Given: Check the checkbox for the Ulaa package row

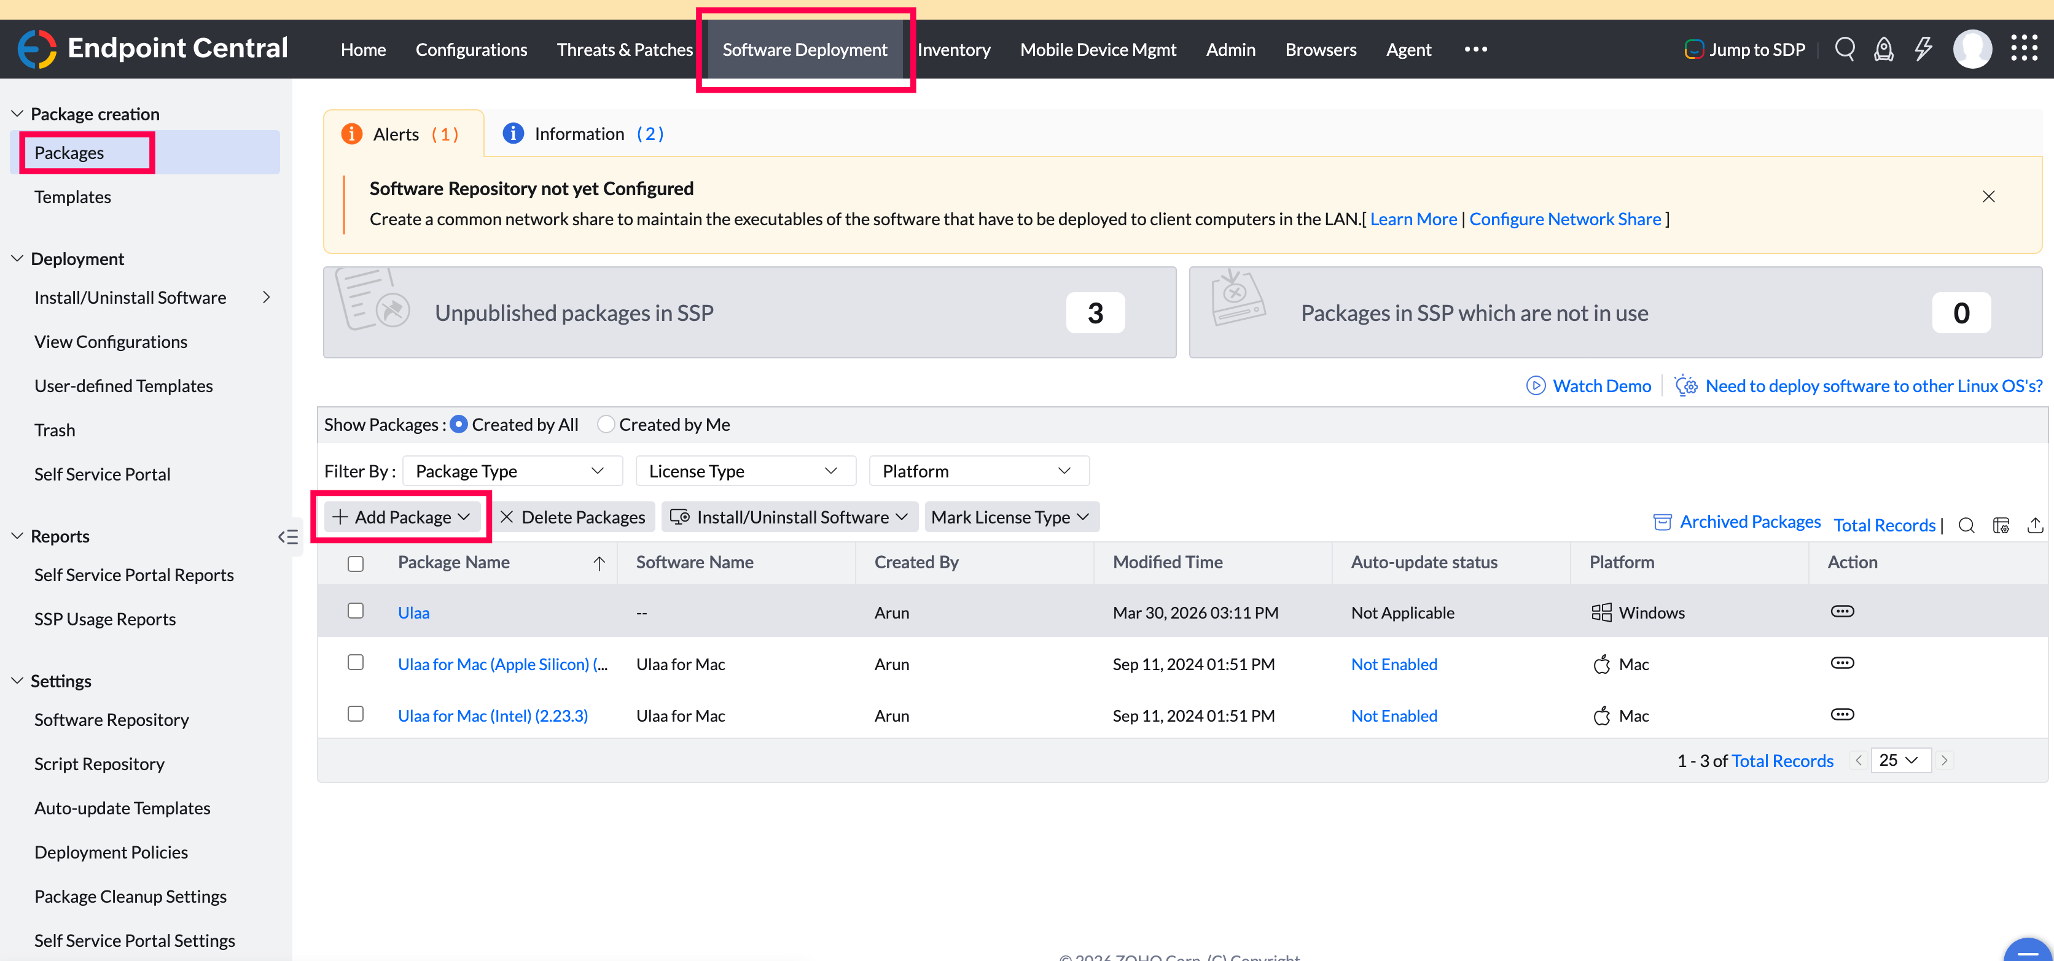Looking at the screenshot, I should pyautogui.click(x=356, y=611).
